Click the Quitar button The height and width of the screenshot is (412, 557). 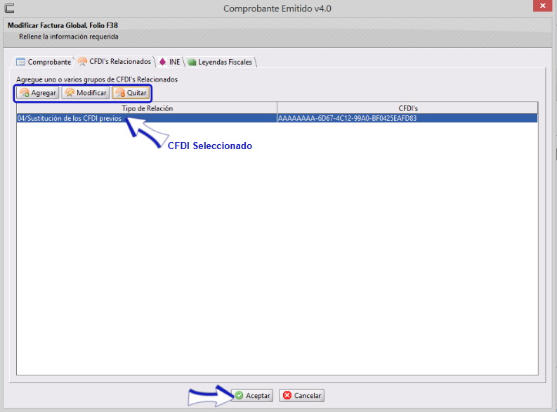click(131, 93)
